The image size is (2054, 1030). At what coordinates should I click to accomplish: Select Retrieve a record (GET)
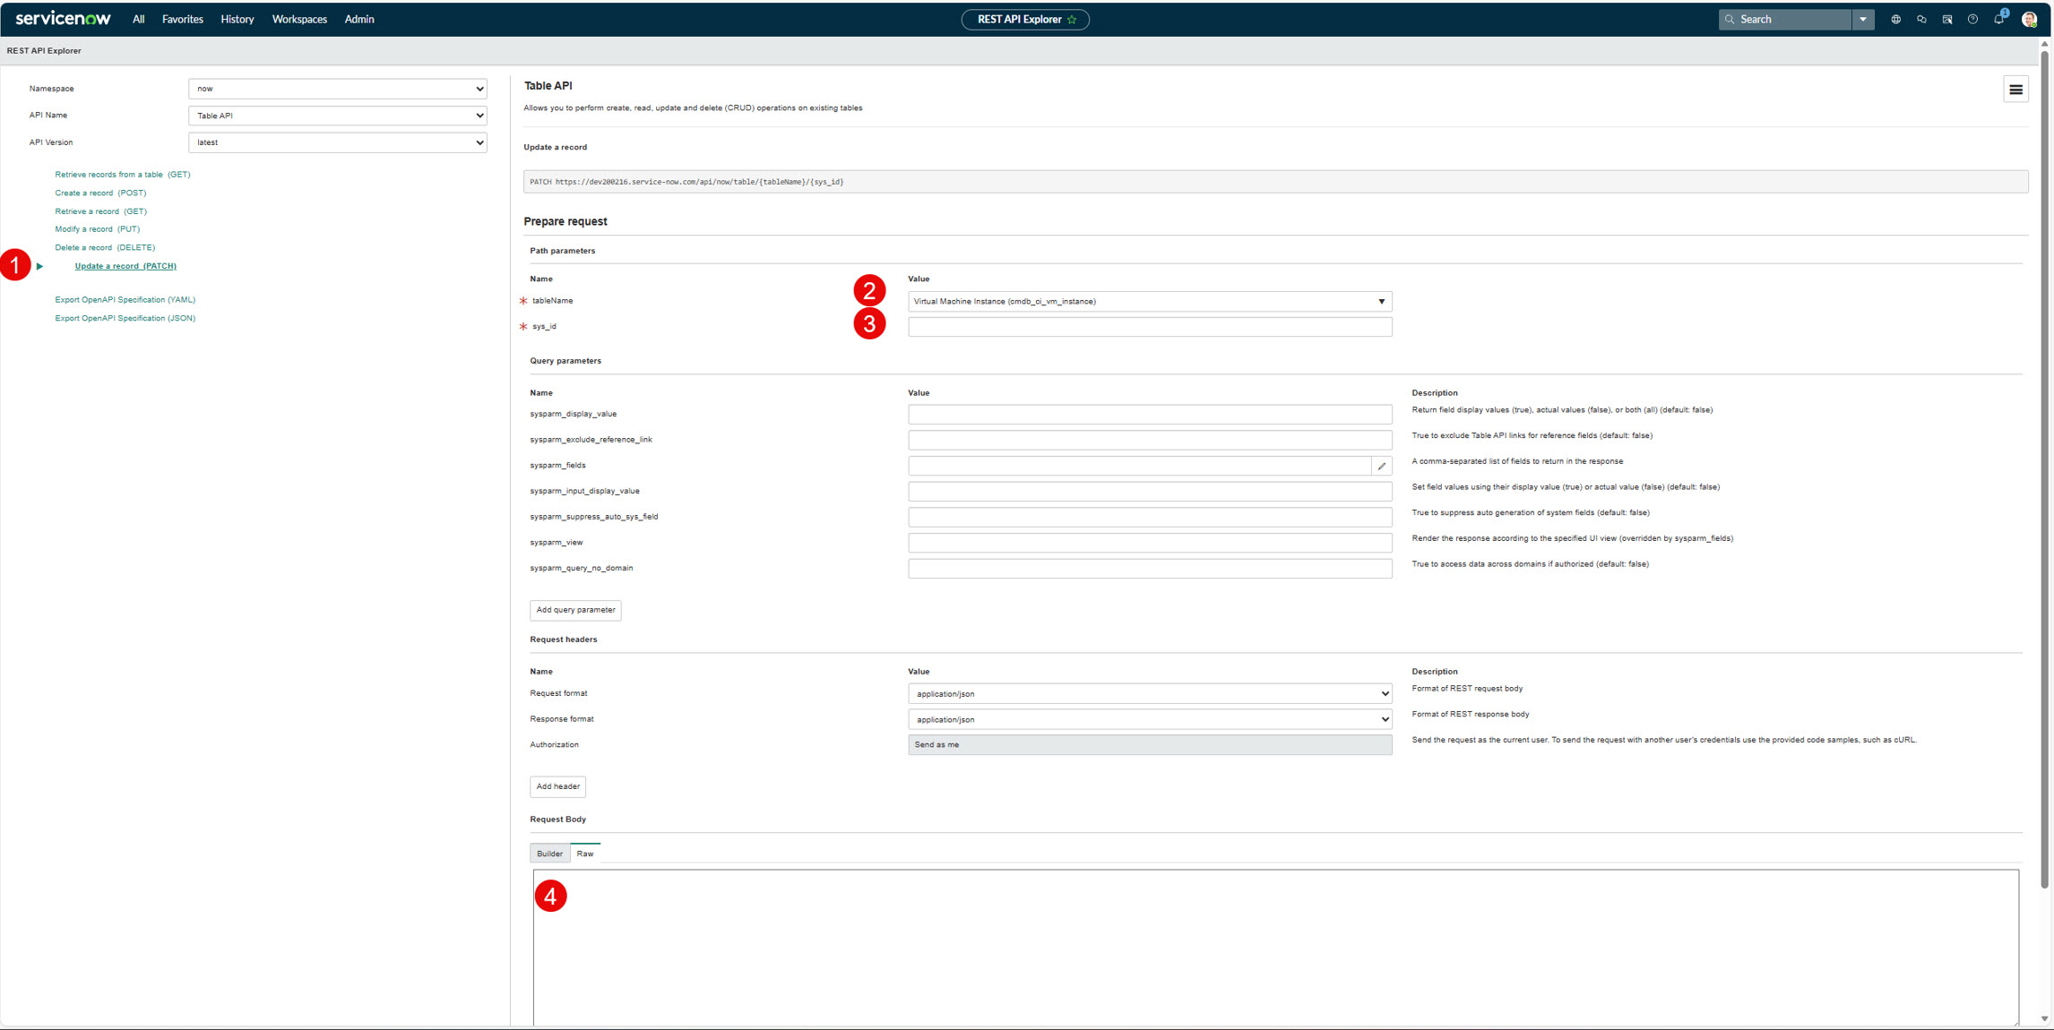[100, 211]
